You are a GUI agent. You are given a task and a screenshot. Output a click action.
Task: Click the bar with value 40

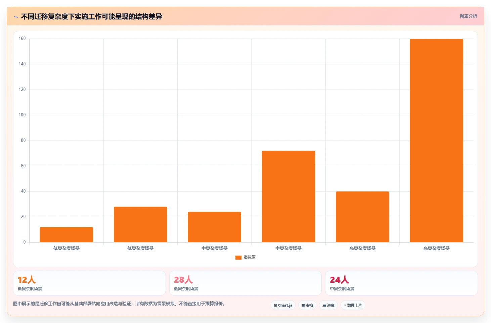[362, 217]
